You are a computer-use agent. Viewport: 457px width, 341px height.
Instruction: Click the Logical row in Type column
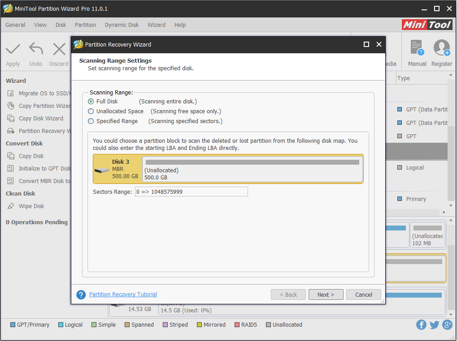click(x=415, y=168)
